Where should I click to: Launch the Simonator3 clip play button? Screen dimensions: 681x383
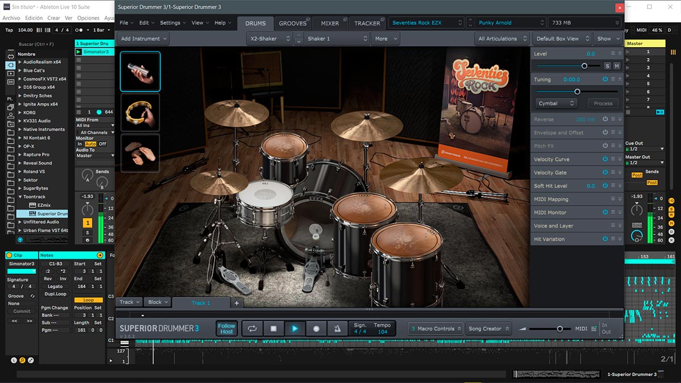click(79, 52)
